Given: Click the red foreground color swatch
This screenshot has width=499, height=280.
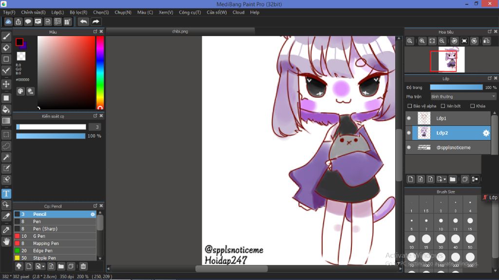Looking at the screenshot, I should (x=19, y=42).
